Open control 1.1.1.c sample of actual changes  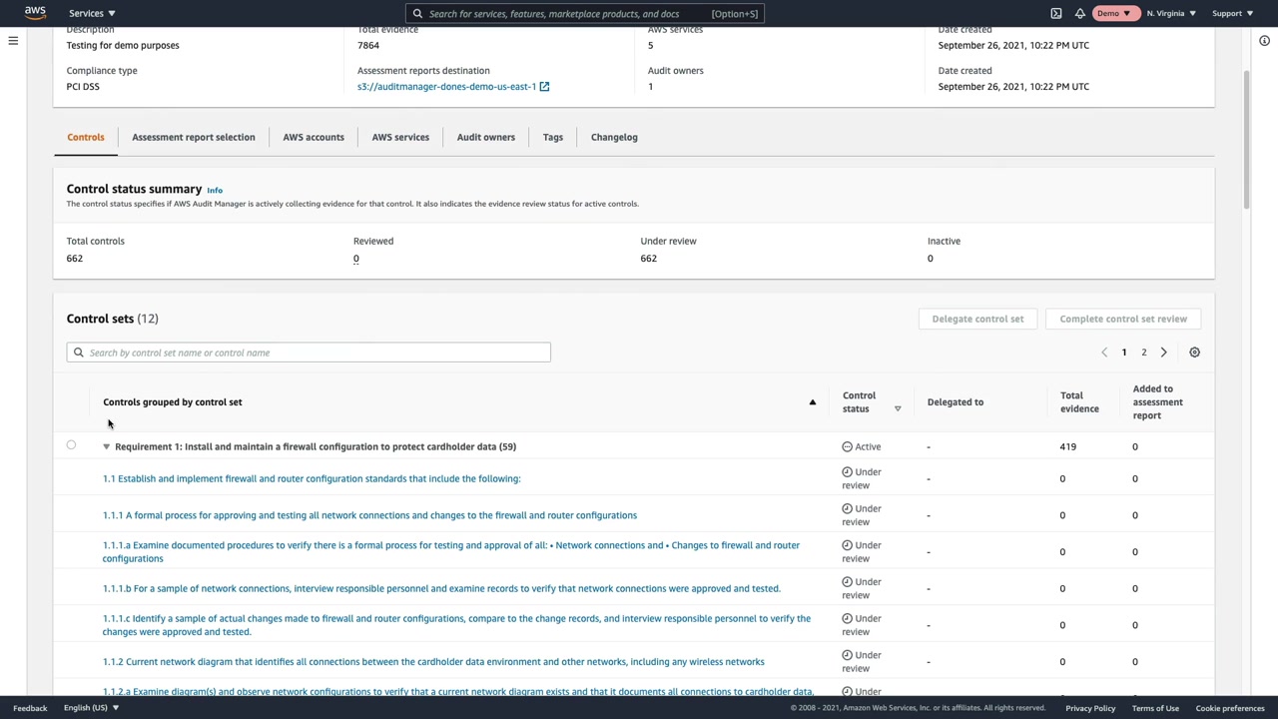[456, 625]
